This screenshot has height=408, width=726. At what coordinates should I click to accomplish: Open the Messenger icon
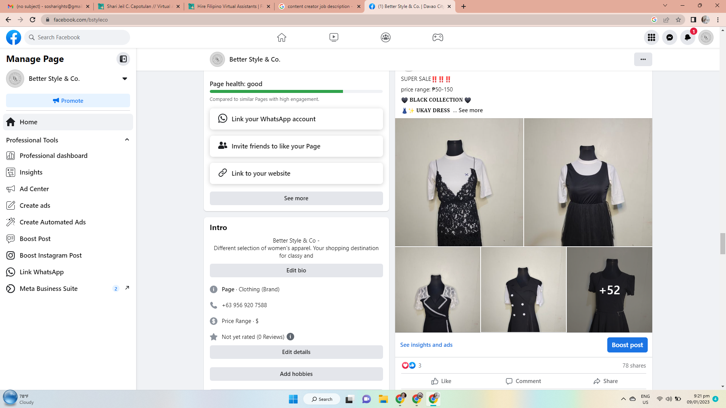[669, 37]
